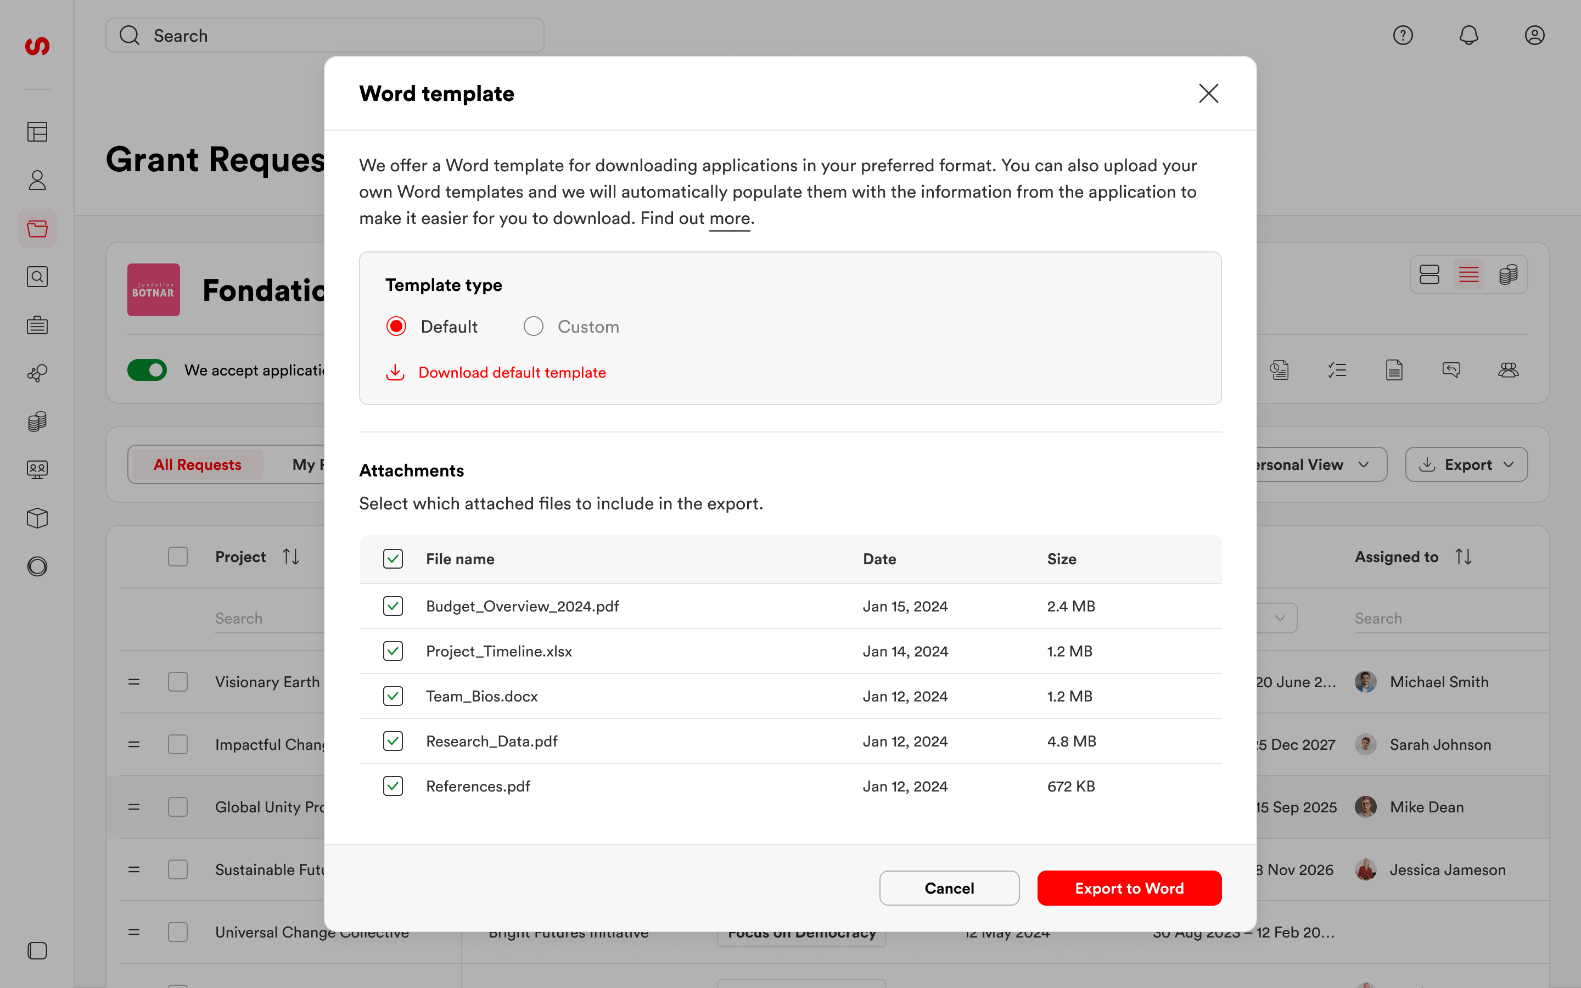Screen dimensions: 1581x988
Task: Sort by the Assigned to column arrows
Action: point(1464,557)
